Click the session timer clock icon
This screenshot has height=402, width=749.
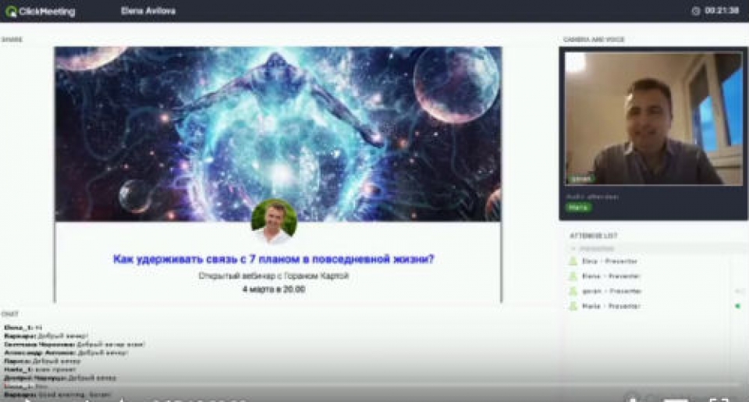696,11
